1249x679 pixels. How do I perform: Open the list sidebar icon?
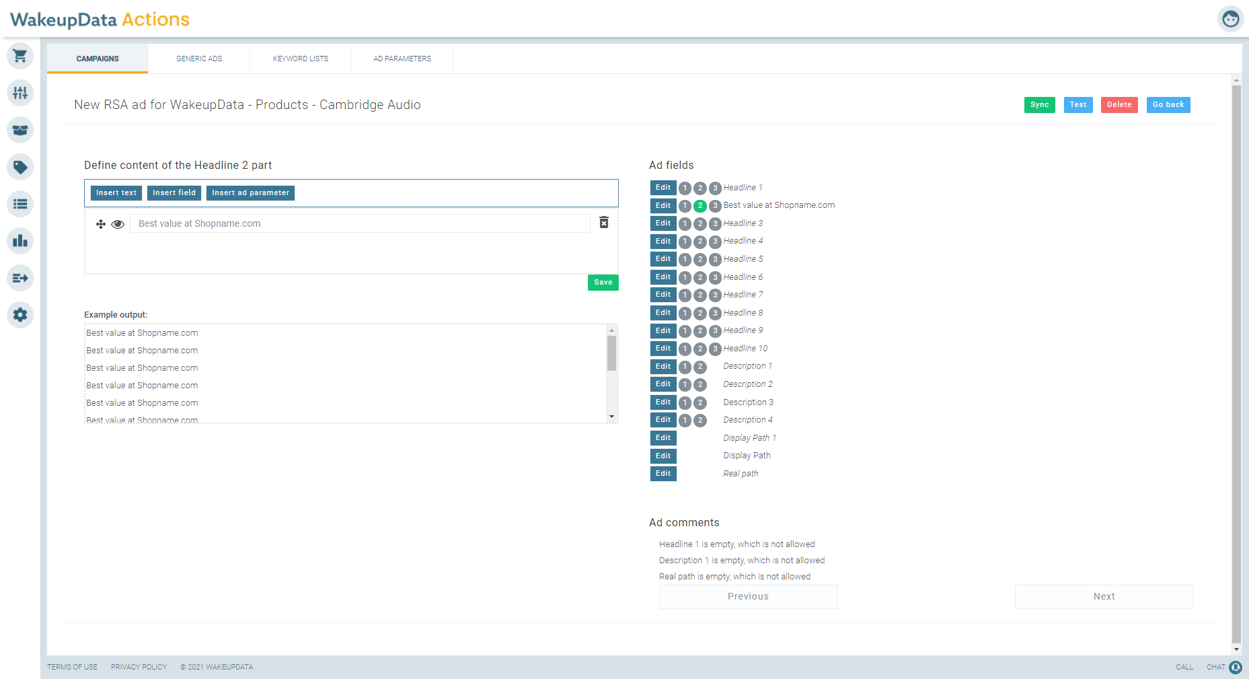20,204
